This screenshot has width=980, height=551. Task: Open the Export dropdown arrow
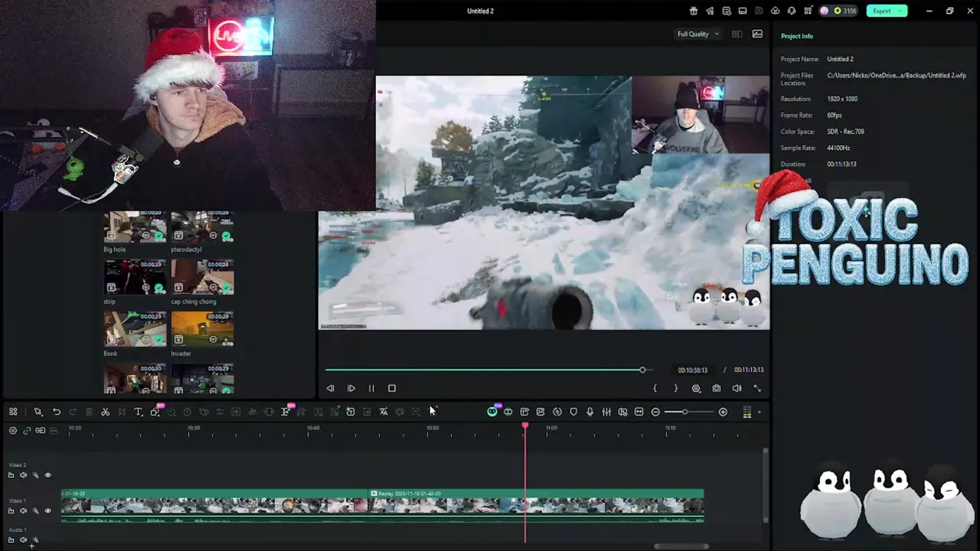tap(901, 11)
